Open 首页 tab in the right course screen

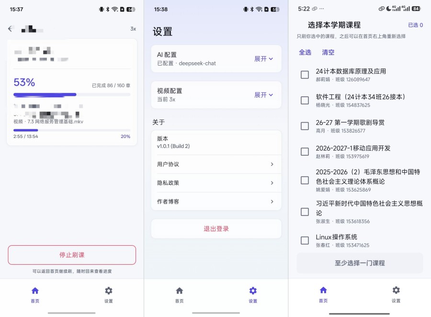click(x=323, y=294)
